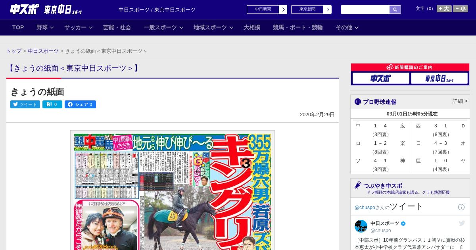This screenshot has height=250, width=476.
Task: Click Twitter bird icon on tweet
Action: pos(462,223)
